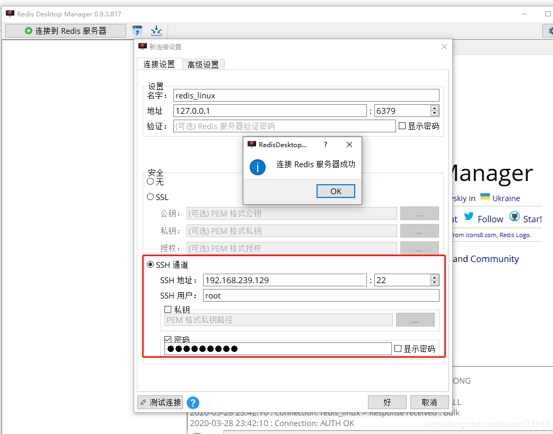Edit the connection name field redis_linux

[x=306, y=95]
